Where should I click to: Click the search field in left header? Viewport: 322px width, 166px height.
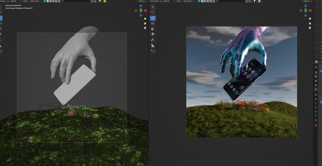pos(76,1)
